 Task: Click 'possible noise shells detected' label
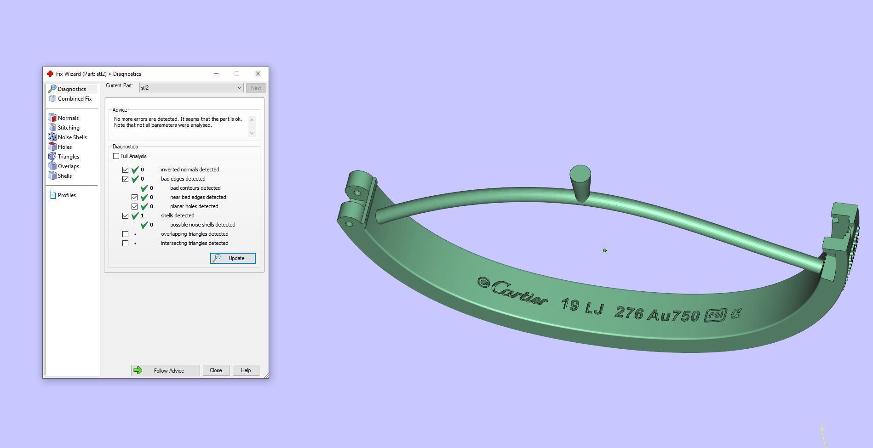click(x=202, y=225)
